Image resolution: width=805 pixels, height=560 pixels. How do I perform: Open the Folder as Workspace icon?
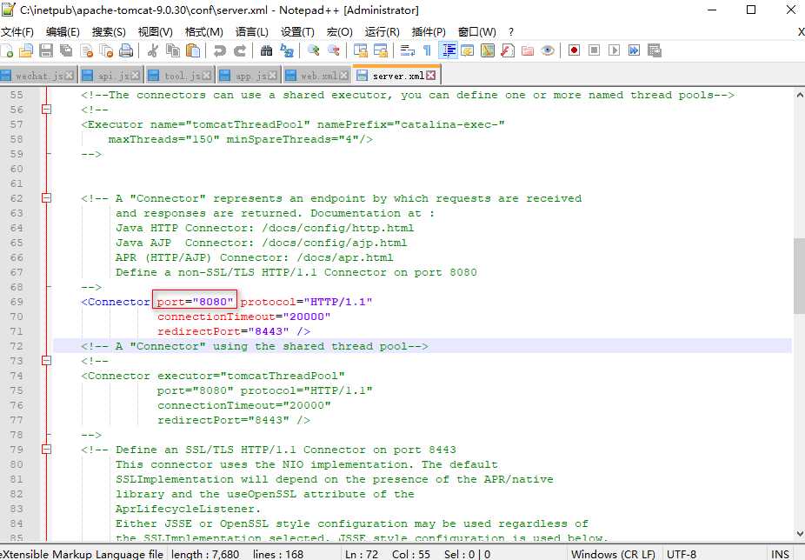528,50
